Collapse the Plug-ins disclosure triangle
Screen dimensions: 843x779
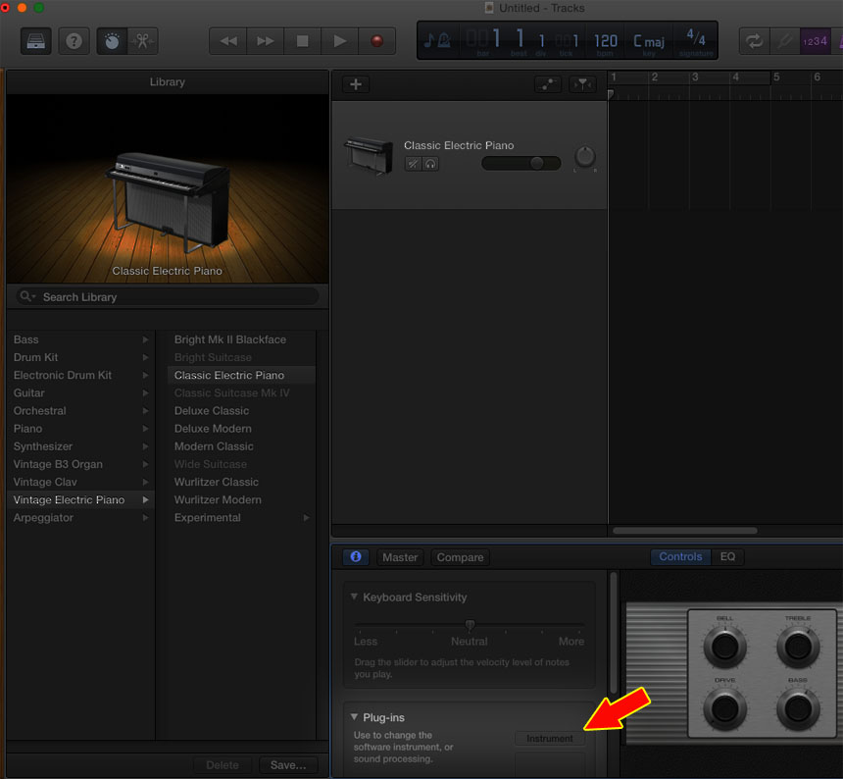[354, 718]
